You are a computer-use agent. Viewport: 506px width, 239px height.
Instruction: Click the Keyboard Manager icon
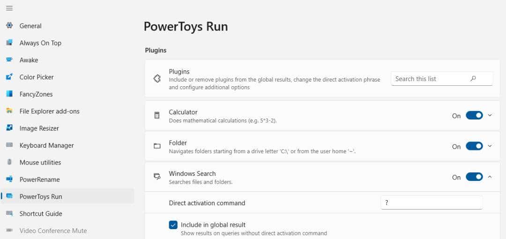(9, 145)
